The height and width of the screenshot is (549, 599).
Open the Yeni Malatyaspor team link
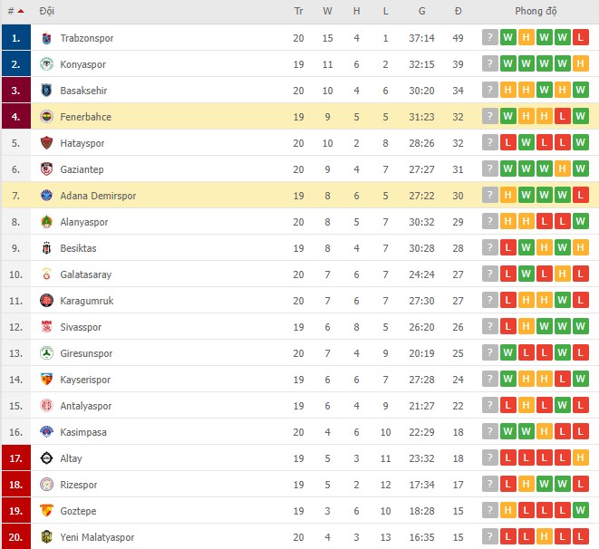click(97, 537)
